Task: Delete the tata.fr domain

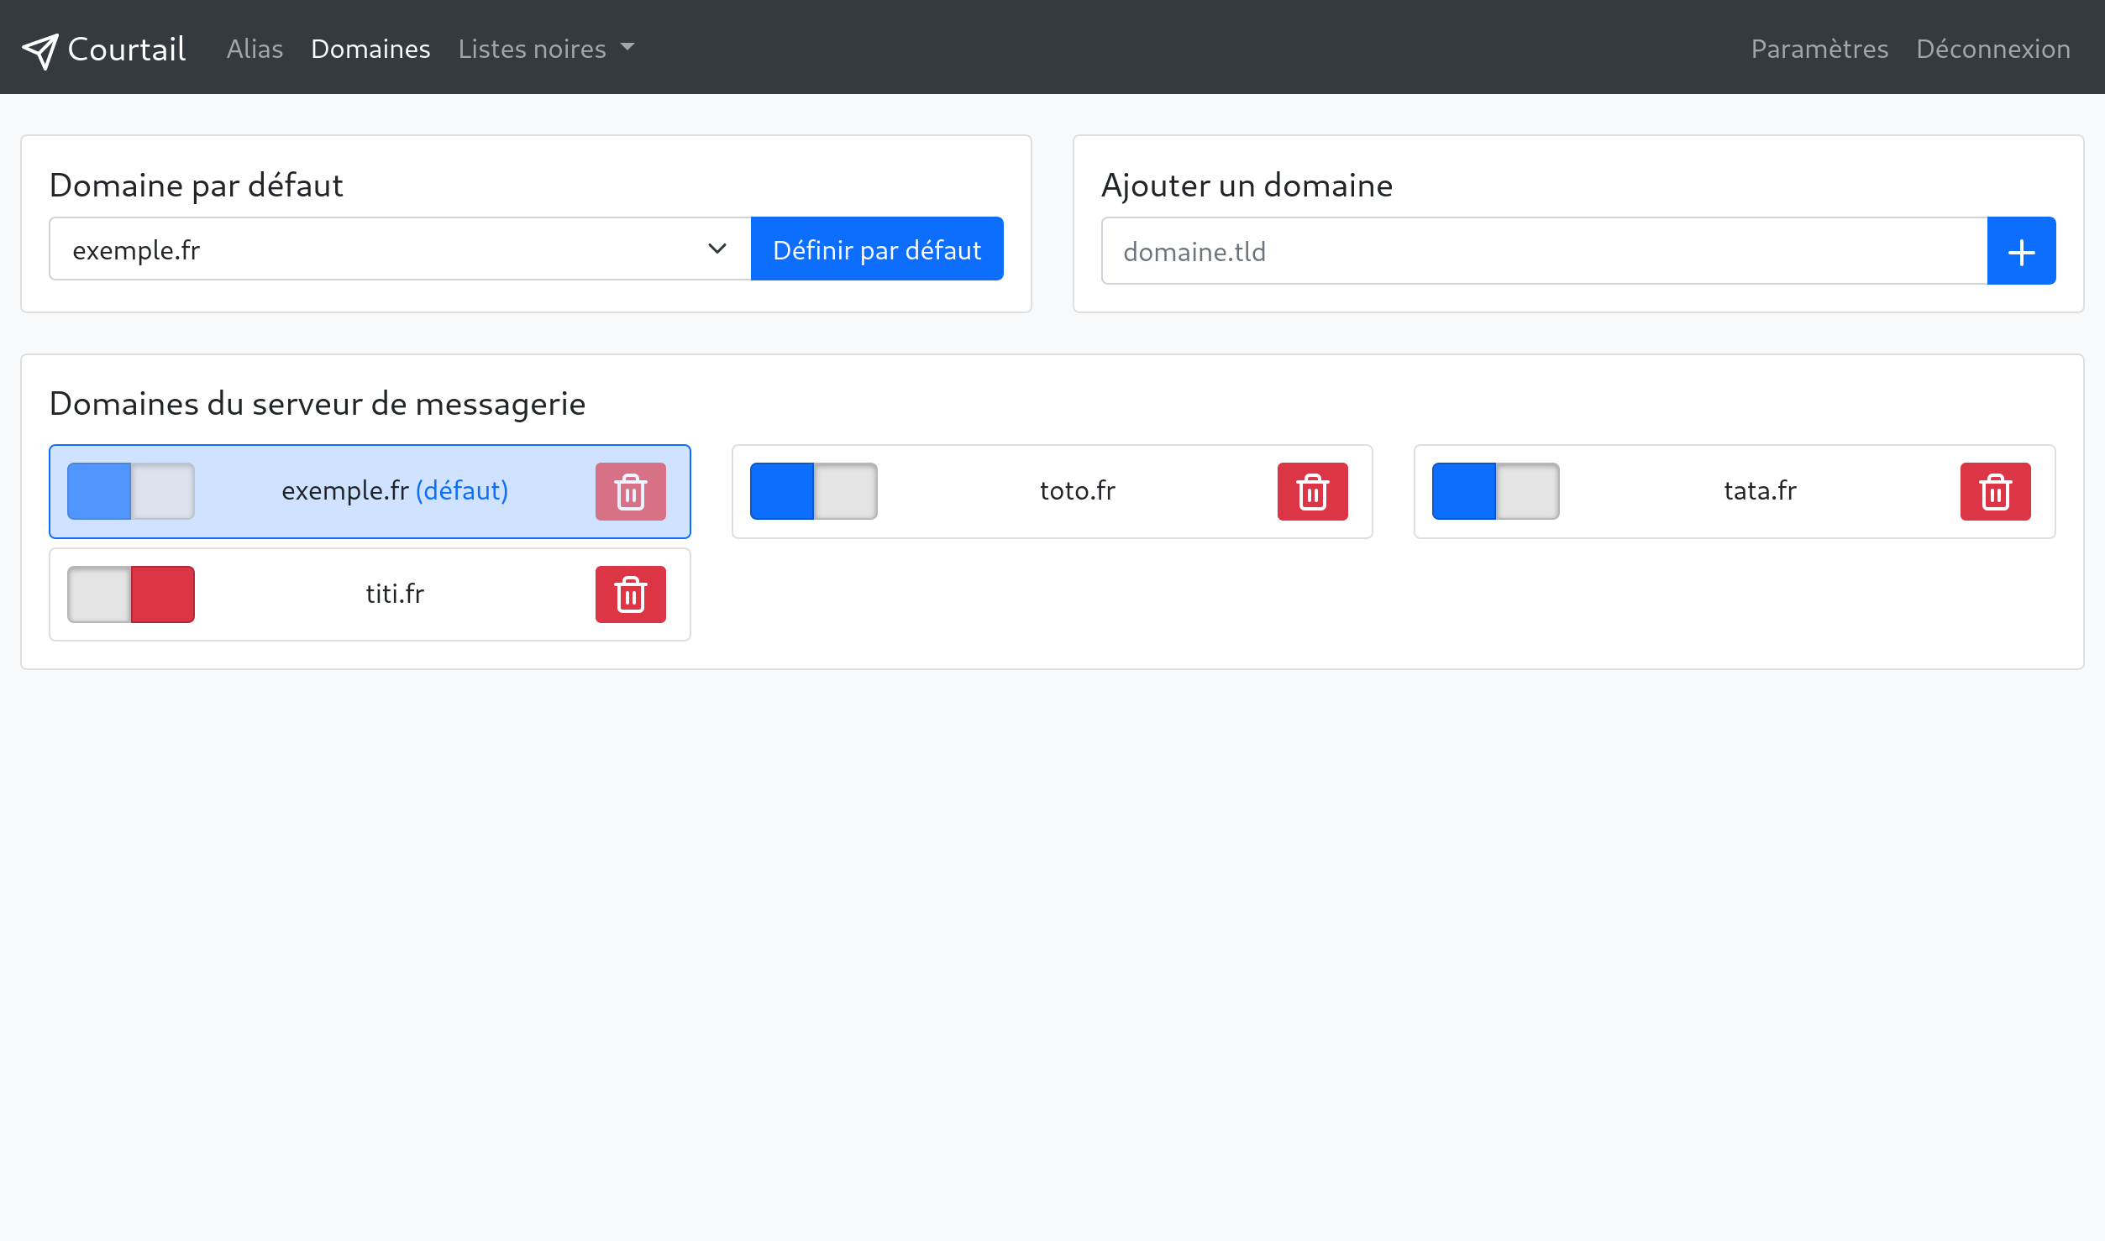Action: coord(1995,491)
